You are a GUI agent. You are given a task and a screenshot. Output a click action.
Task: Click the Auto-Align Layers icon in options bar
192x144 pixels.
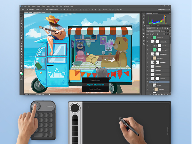(x=100, y=10)
